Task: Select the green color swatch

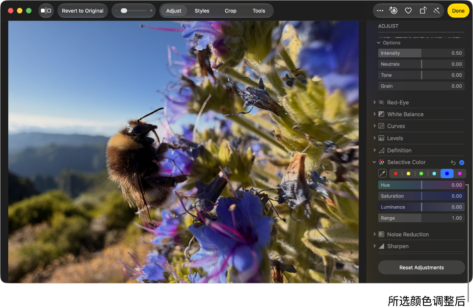Action: pos(421,174)
